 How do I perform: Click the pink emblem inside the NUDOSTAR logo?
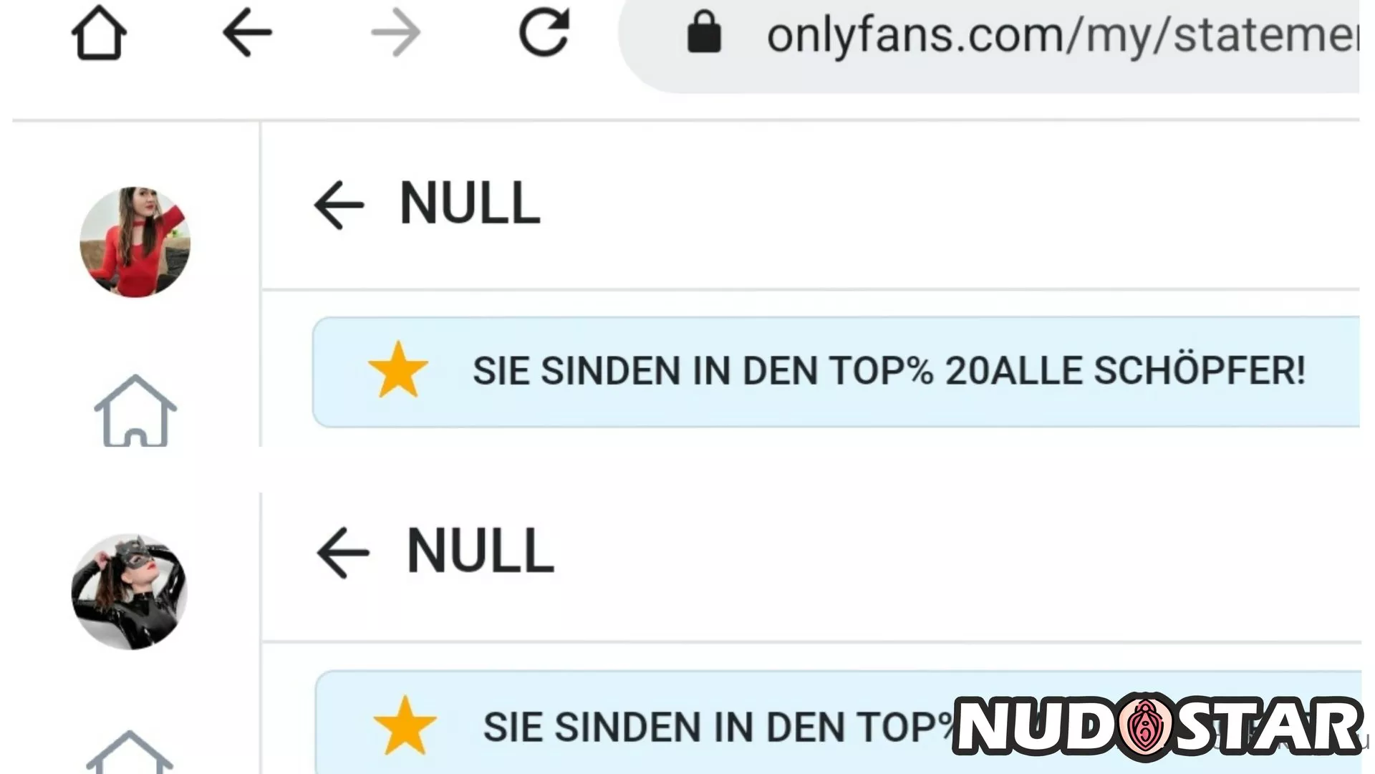tap(1146, 727)
